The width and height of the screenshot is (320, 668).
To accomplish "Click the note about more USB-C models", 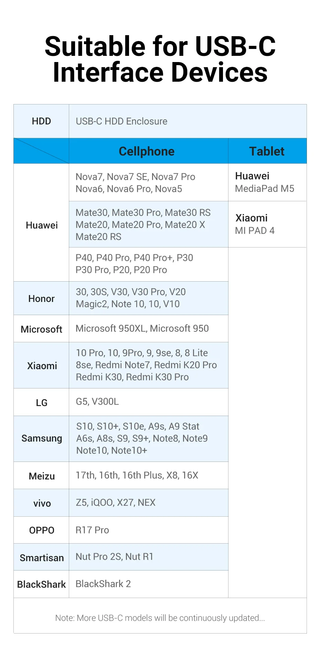I will click(x=160, y=618).
